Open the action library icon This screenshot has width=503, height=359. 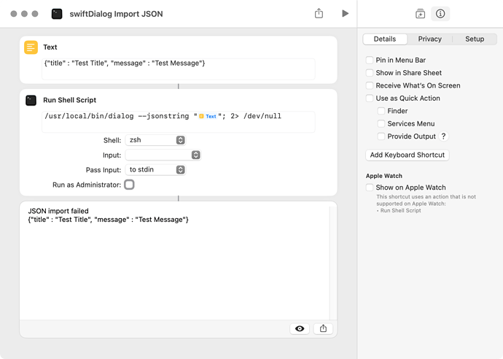tap(420, 13)
